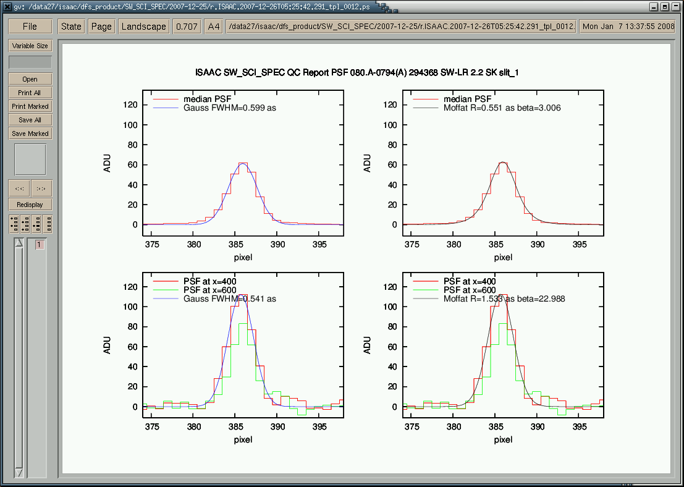Image resolution: width=684 pixels, height=487 pixels.
Task: Click the previous page '<<' button
Action: click(19, 188)
